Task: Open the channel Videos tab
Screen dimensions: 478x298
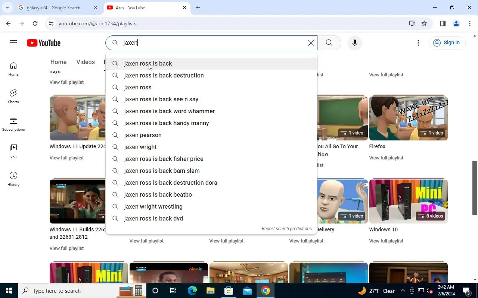Action: click(x=86, y=62)
